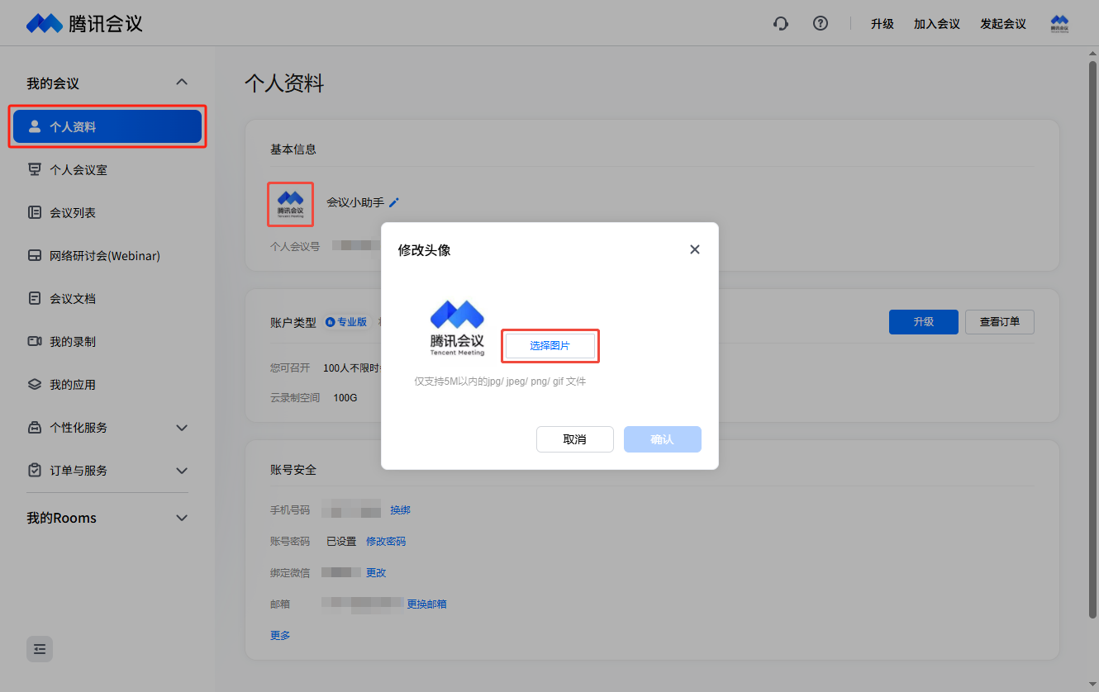Screen dimensions: 1099x692
Task: Click the 个人资料 person icon
Action: click(x=35, y=127)
